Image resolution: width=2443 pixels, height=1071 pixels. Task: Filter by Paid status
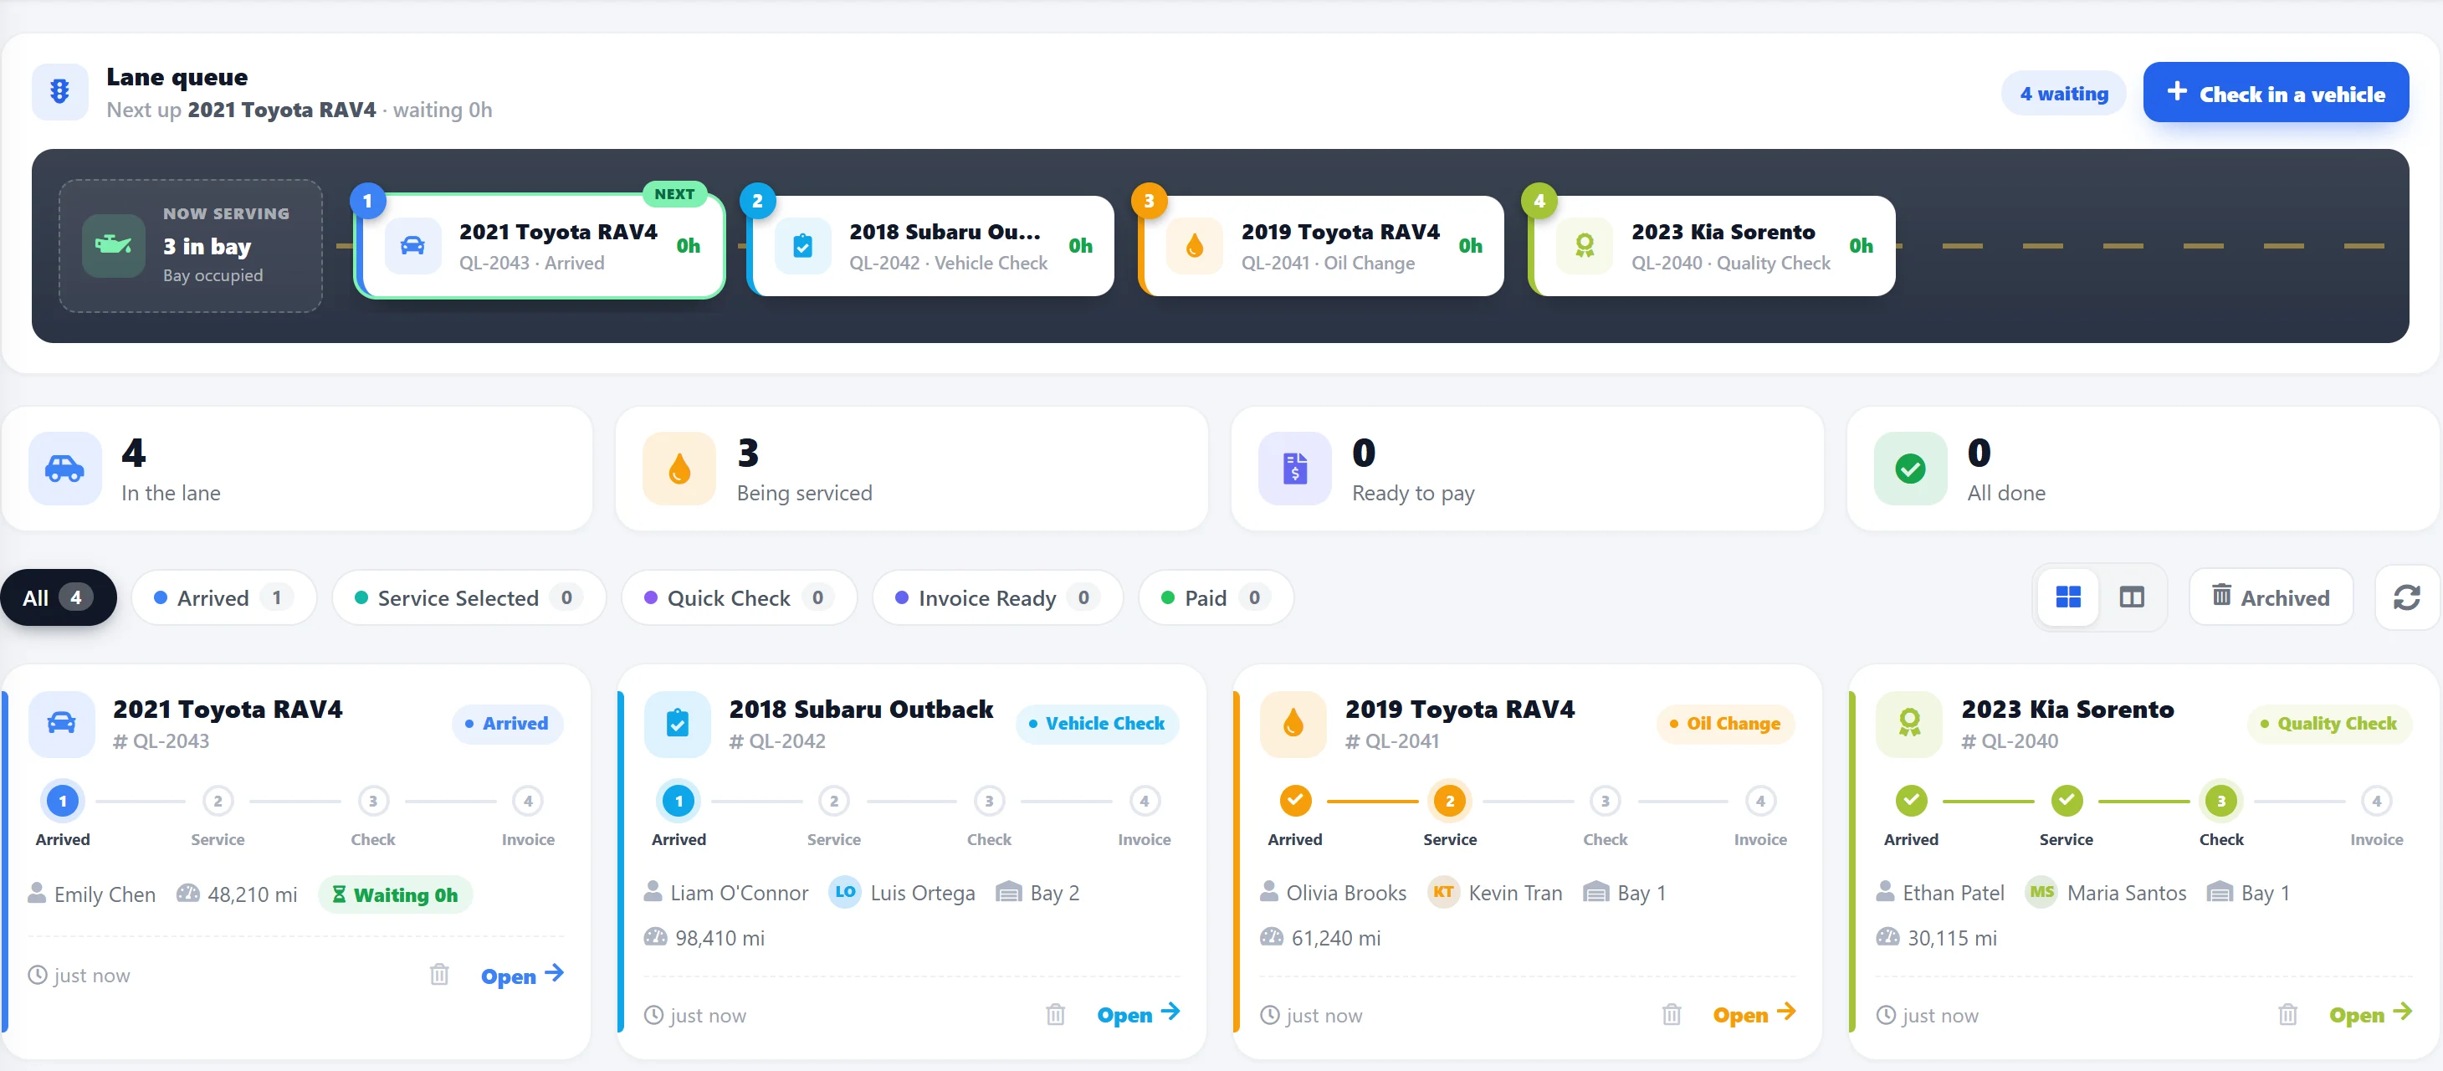pos(1216,597)
